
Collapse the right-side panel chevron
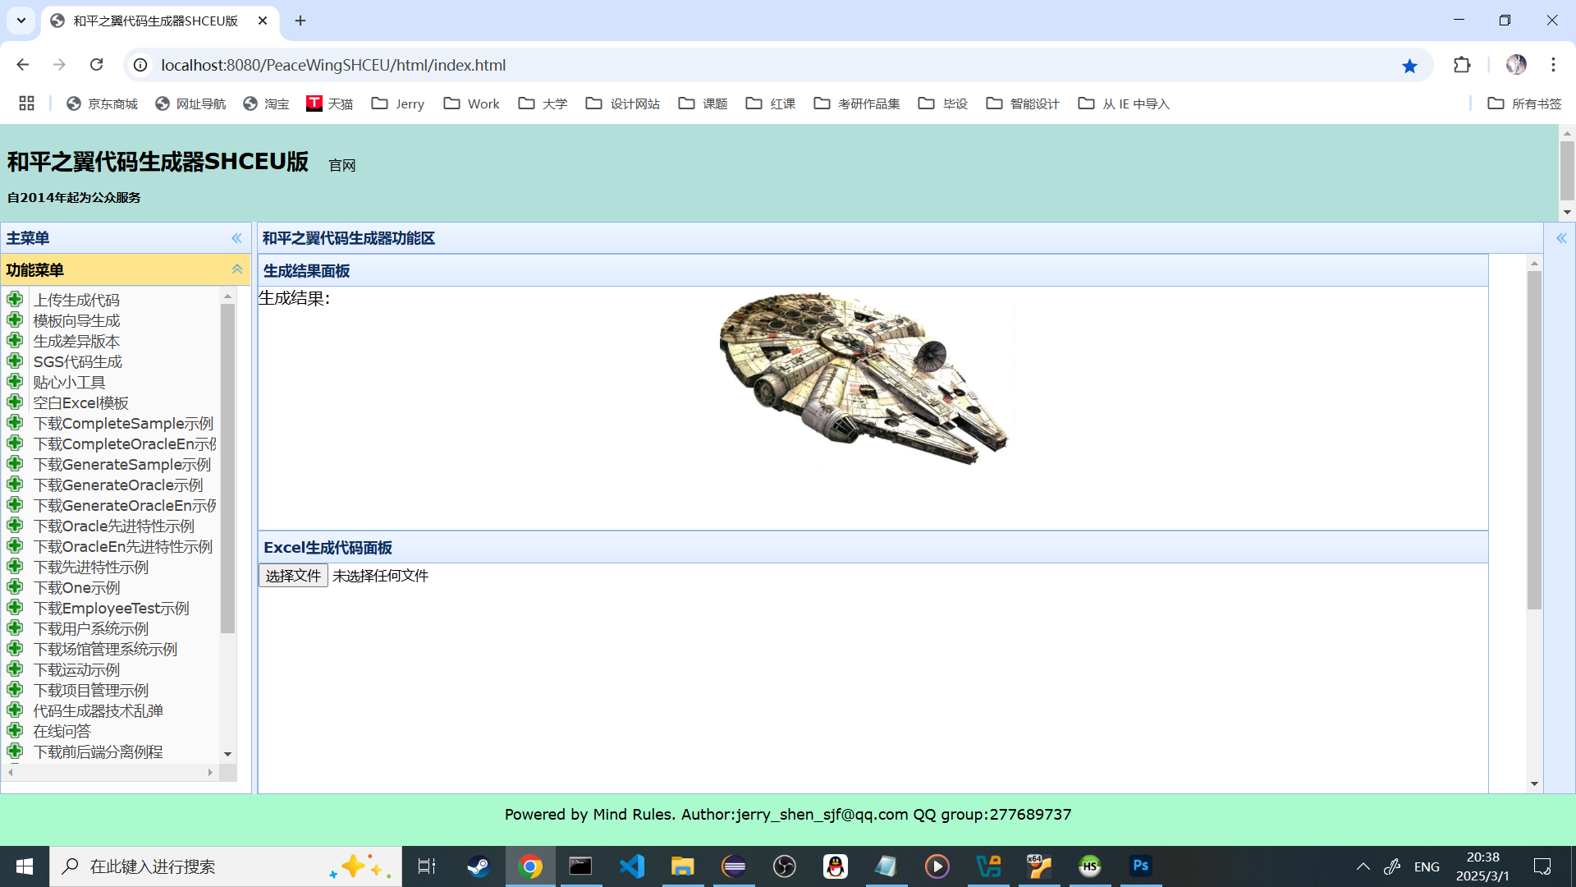pos(1561,238)
